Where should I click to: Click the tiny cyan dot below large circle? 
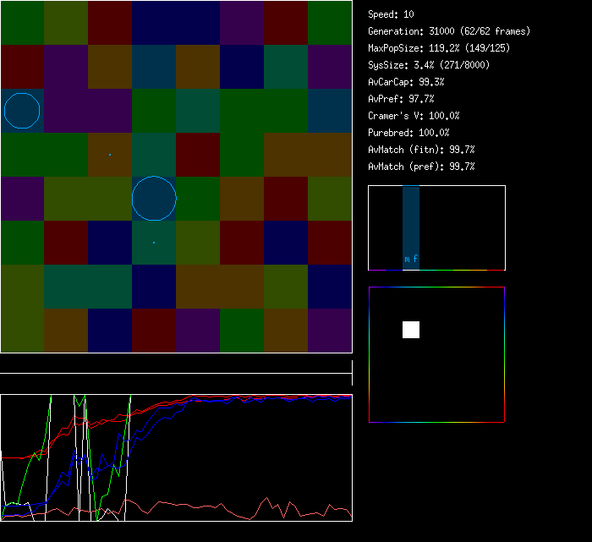click(154, 243)
